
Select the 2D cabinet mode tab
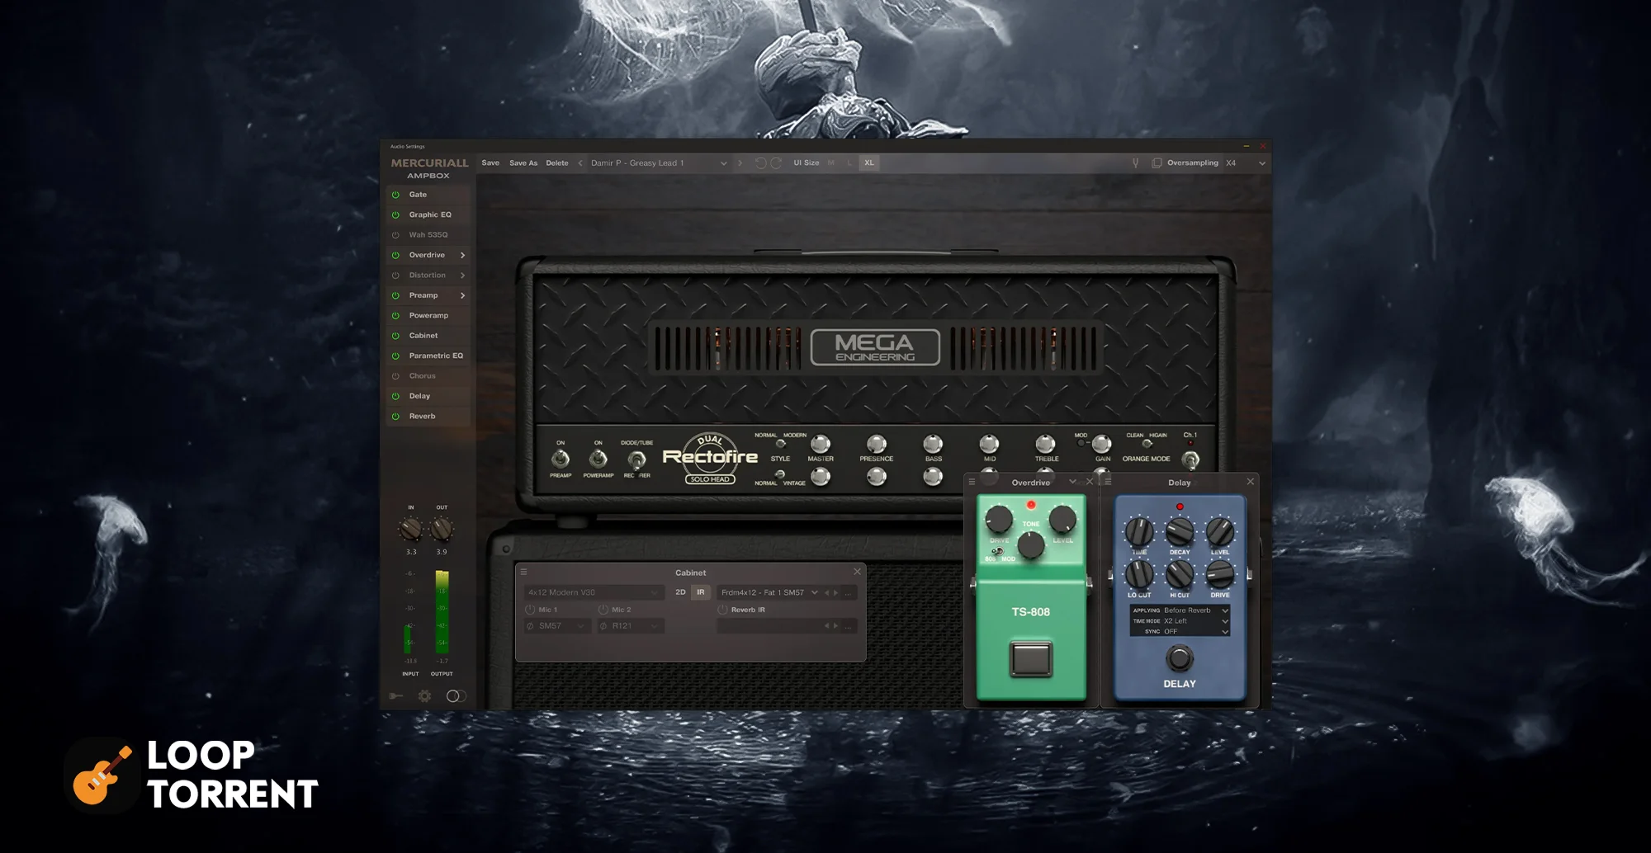click(680, 592)
